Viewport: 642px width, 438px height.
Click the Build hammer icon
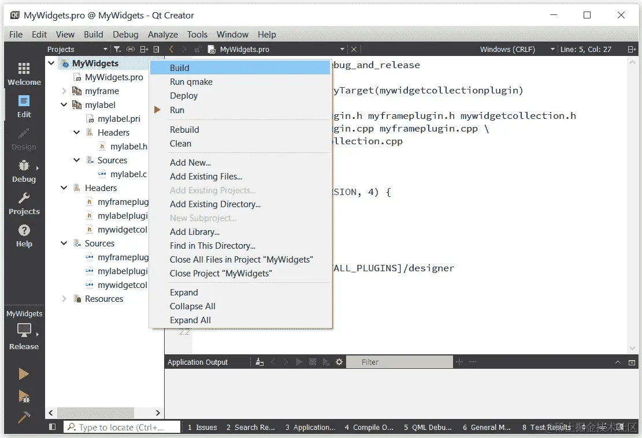click(24, 417)
